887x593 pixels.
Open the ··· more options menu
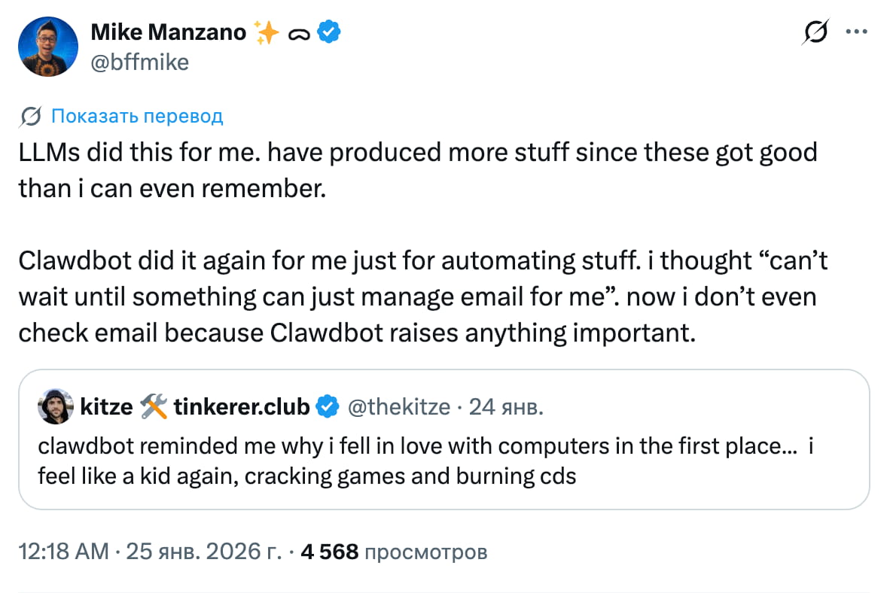point(858,32)
